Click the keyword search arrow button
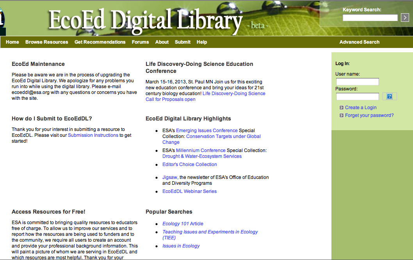Screen dimensions: 413x260 (x=405, y=18)
